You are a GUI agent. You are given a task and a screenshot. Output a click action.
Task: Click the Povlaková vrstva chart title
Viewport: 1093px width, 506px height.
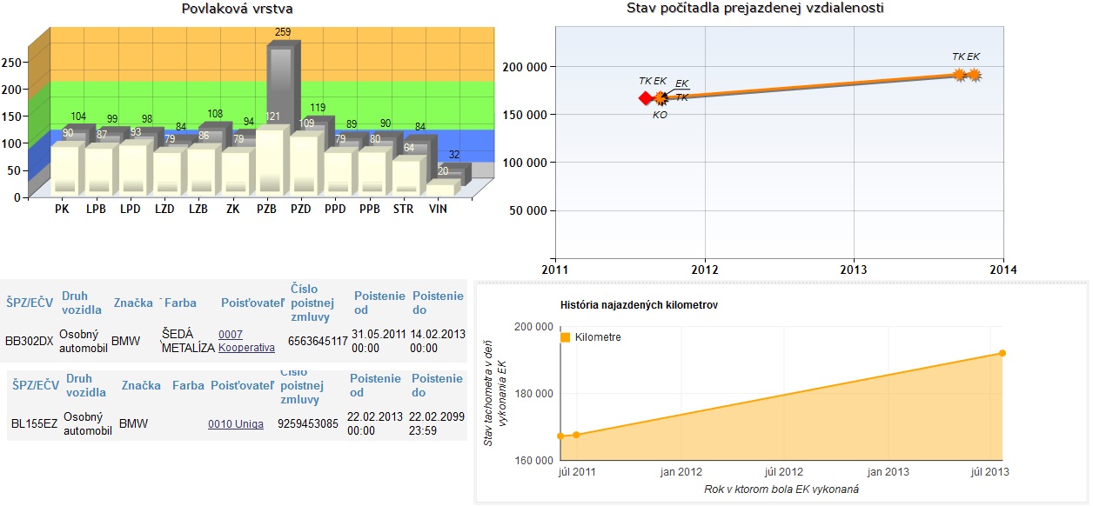237,9
